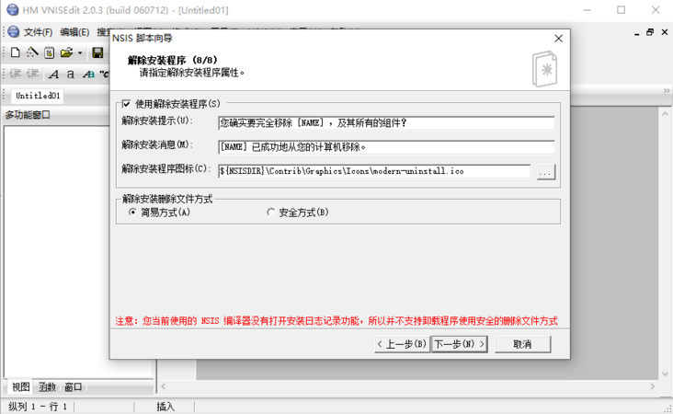The image size is (673, 414).
Task: Maximize the HM VNISEdit main window
Action: [x=622, y=10]
